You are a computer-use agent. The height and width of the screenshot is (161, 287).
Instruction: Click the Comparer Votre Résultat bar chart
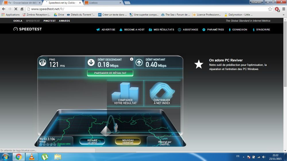(125, 93)
